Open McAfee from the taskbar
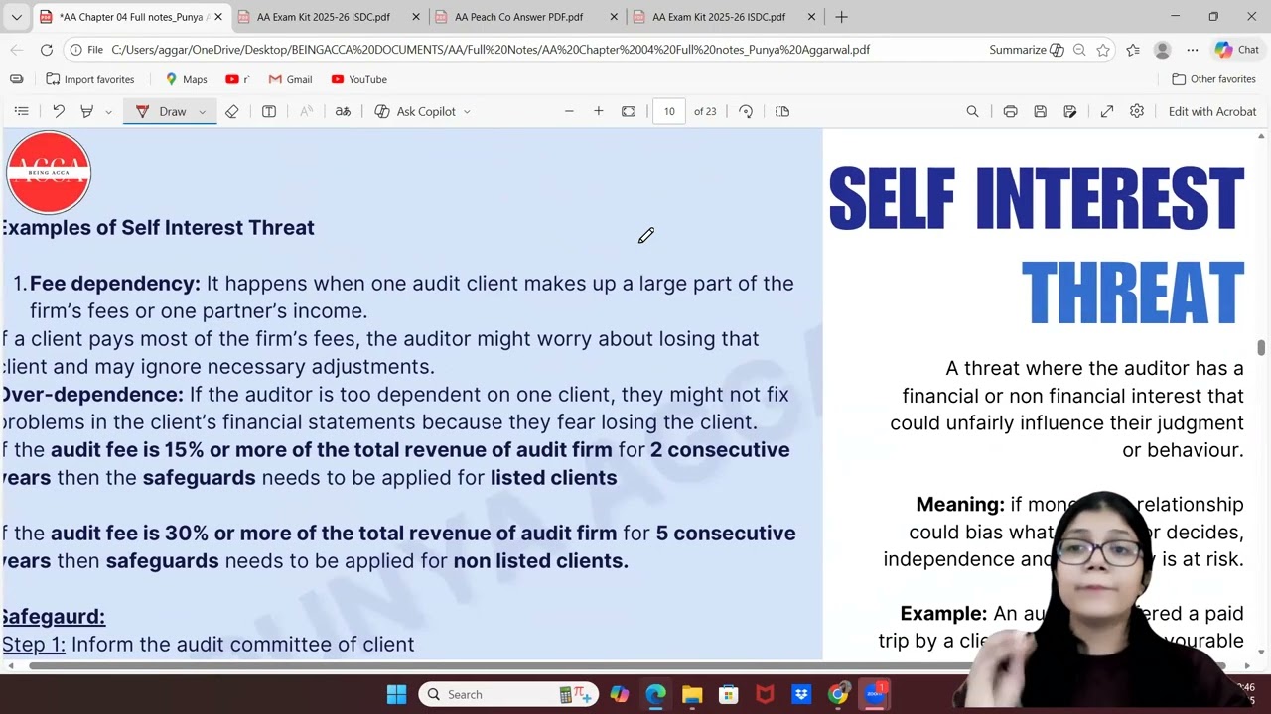The height and width of the screenshot is (714, 1271). click(765, 694)
